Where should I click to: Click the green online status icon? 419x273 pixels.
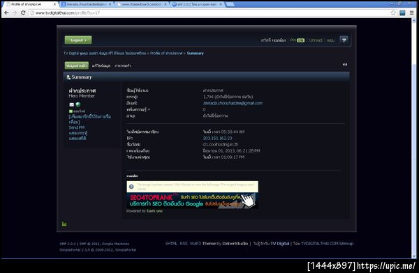pos(71,111)
